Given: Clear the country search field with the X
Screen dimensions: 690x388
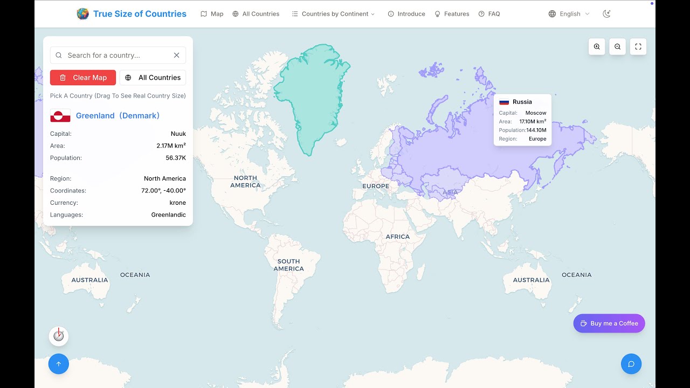Looking at the screenshot, I should pyautogui.click(x=176, y=55).
